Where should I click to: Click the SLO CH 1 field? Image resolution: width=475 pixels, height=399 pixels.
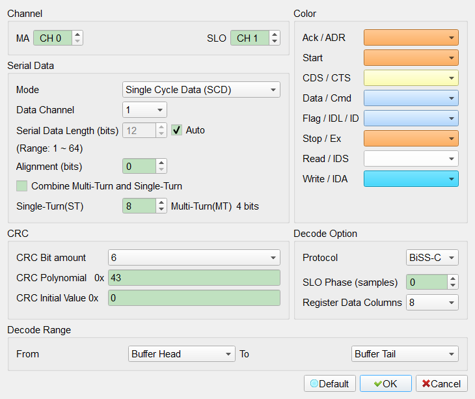pyautogui.click(x=250, y=38)
